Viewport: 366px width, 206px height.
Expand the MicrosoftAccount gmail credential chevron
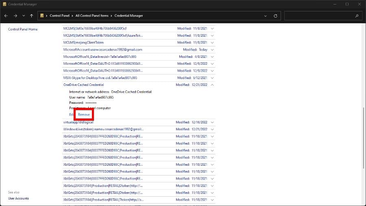point(212,50)
